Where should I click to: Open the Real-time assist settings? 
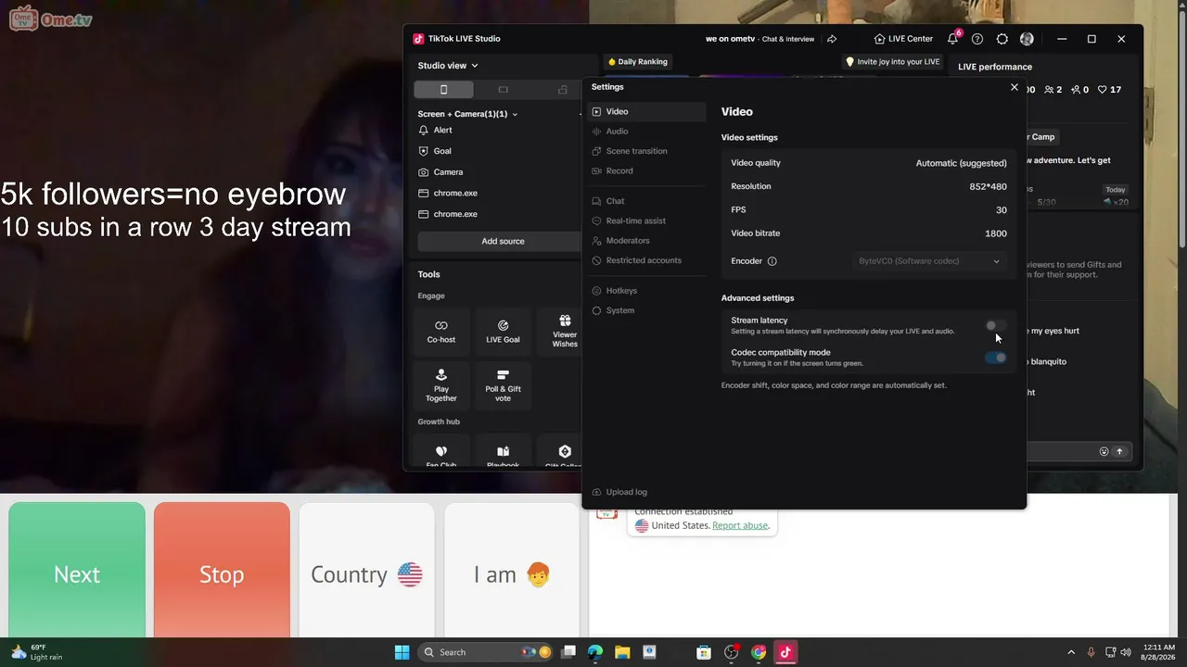[648, 220]
